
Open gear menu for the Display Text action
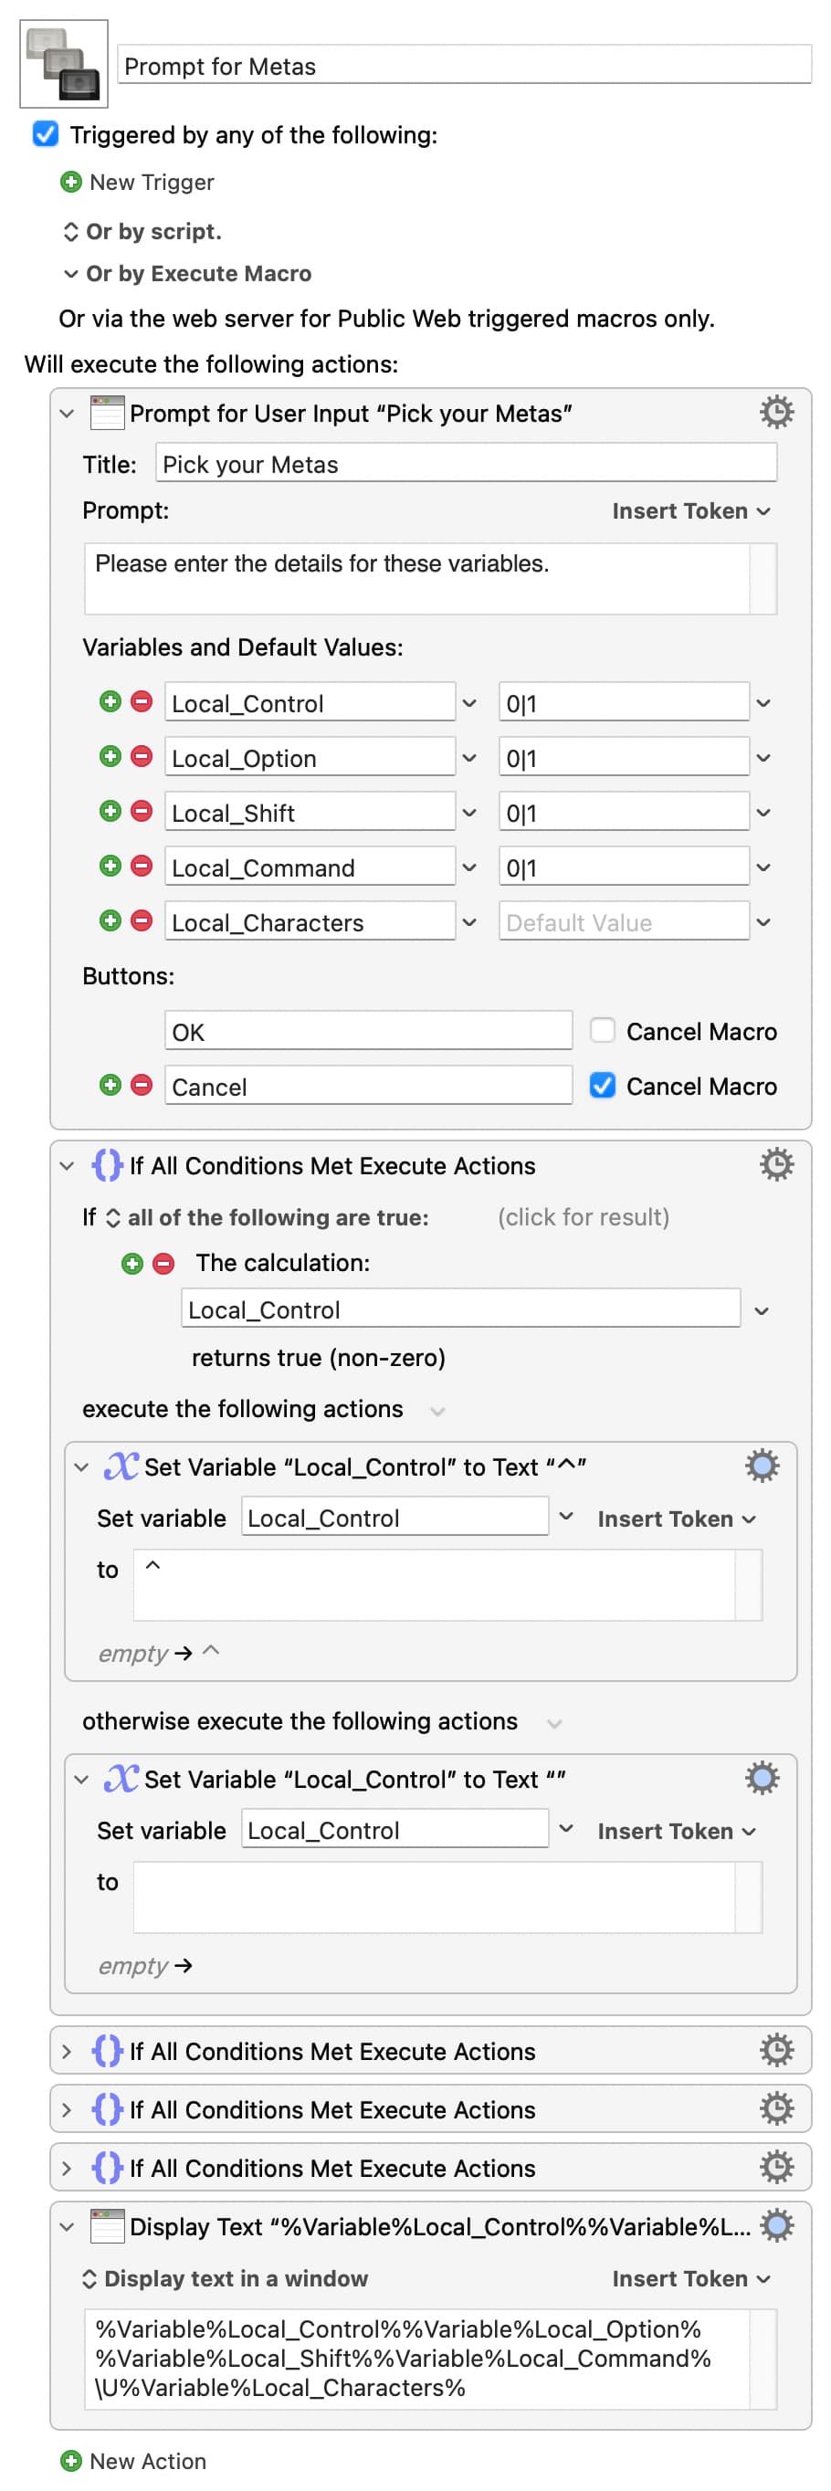point(776,2225)
